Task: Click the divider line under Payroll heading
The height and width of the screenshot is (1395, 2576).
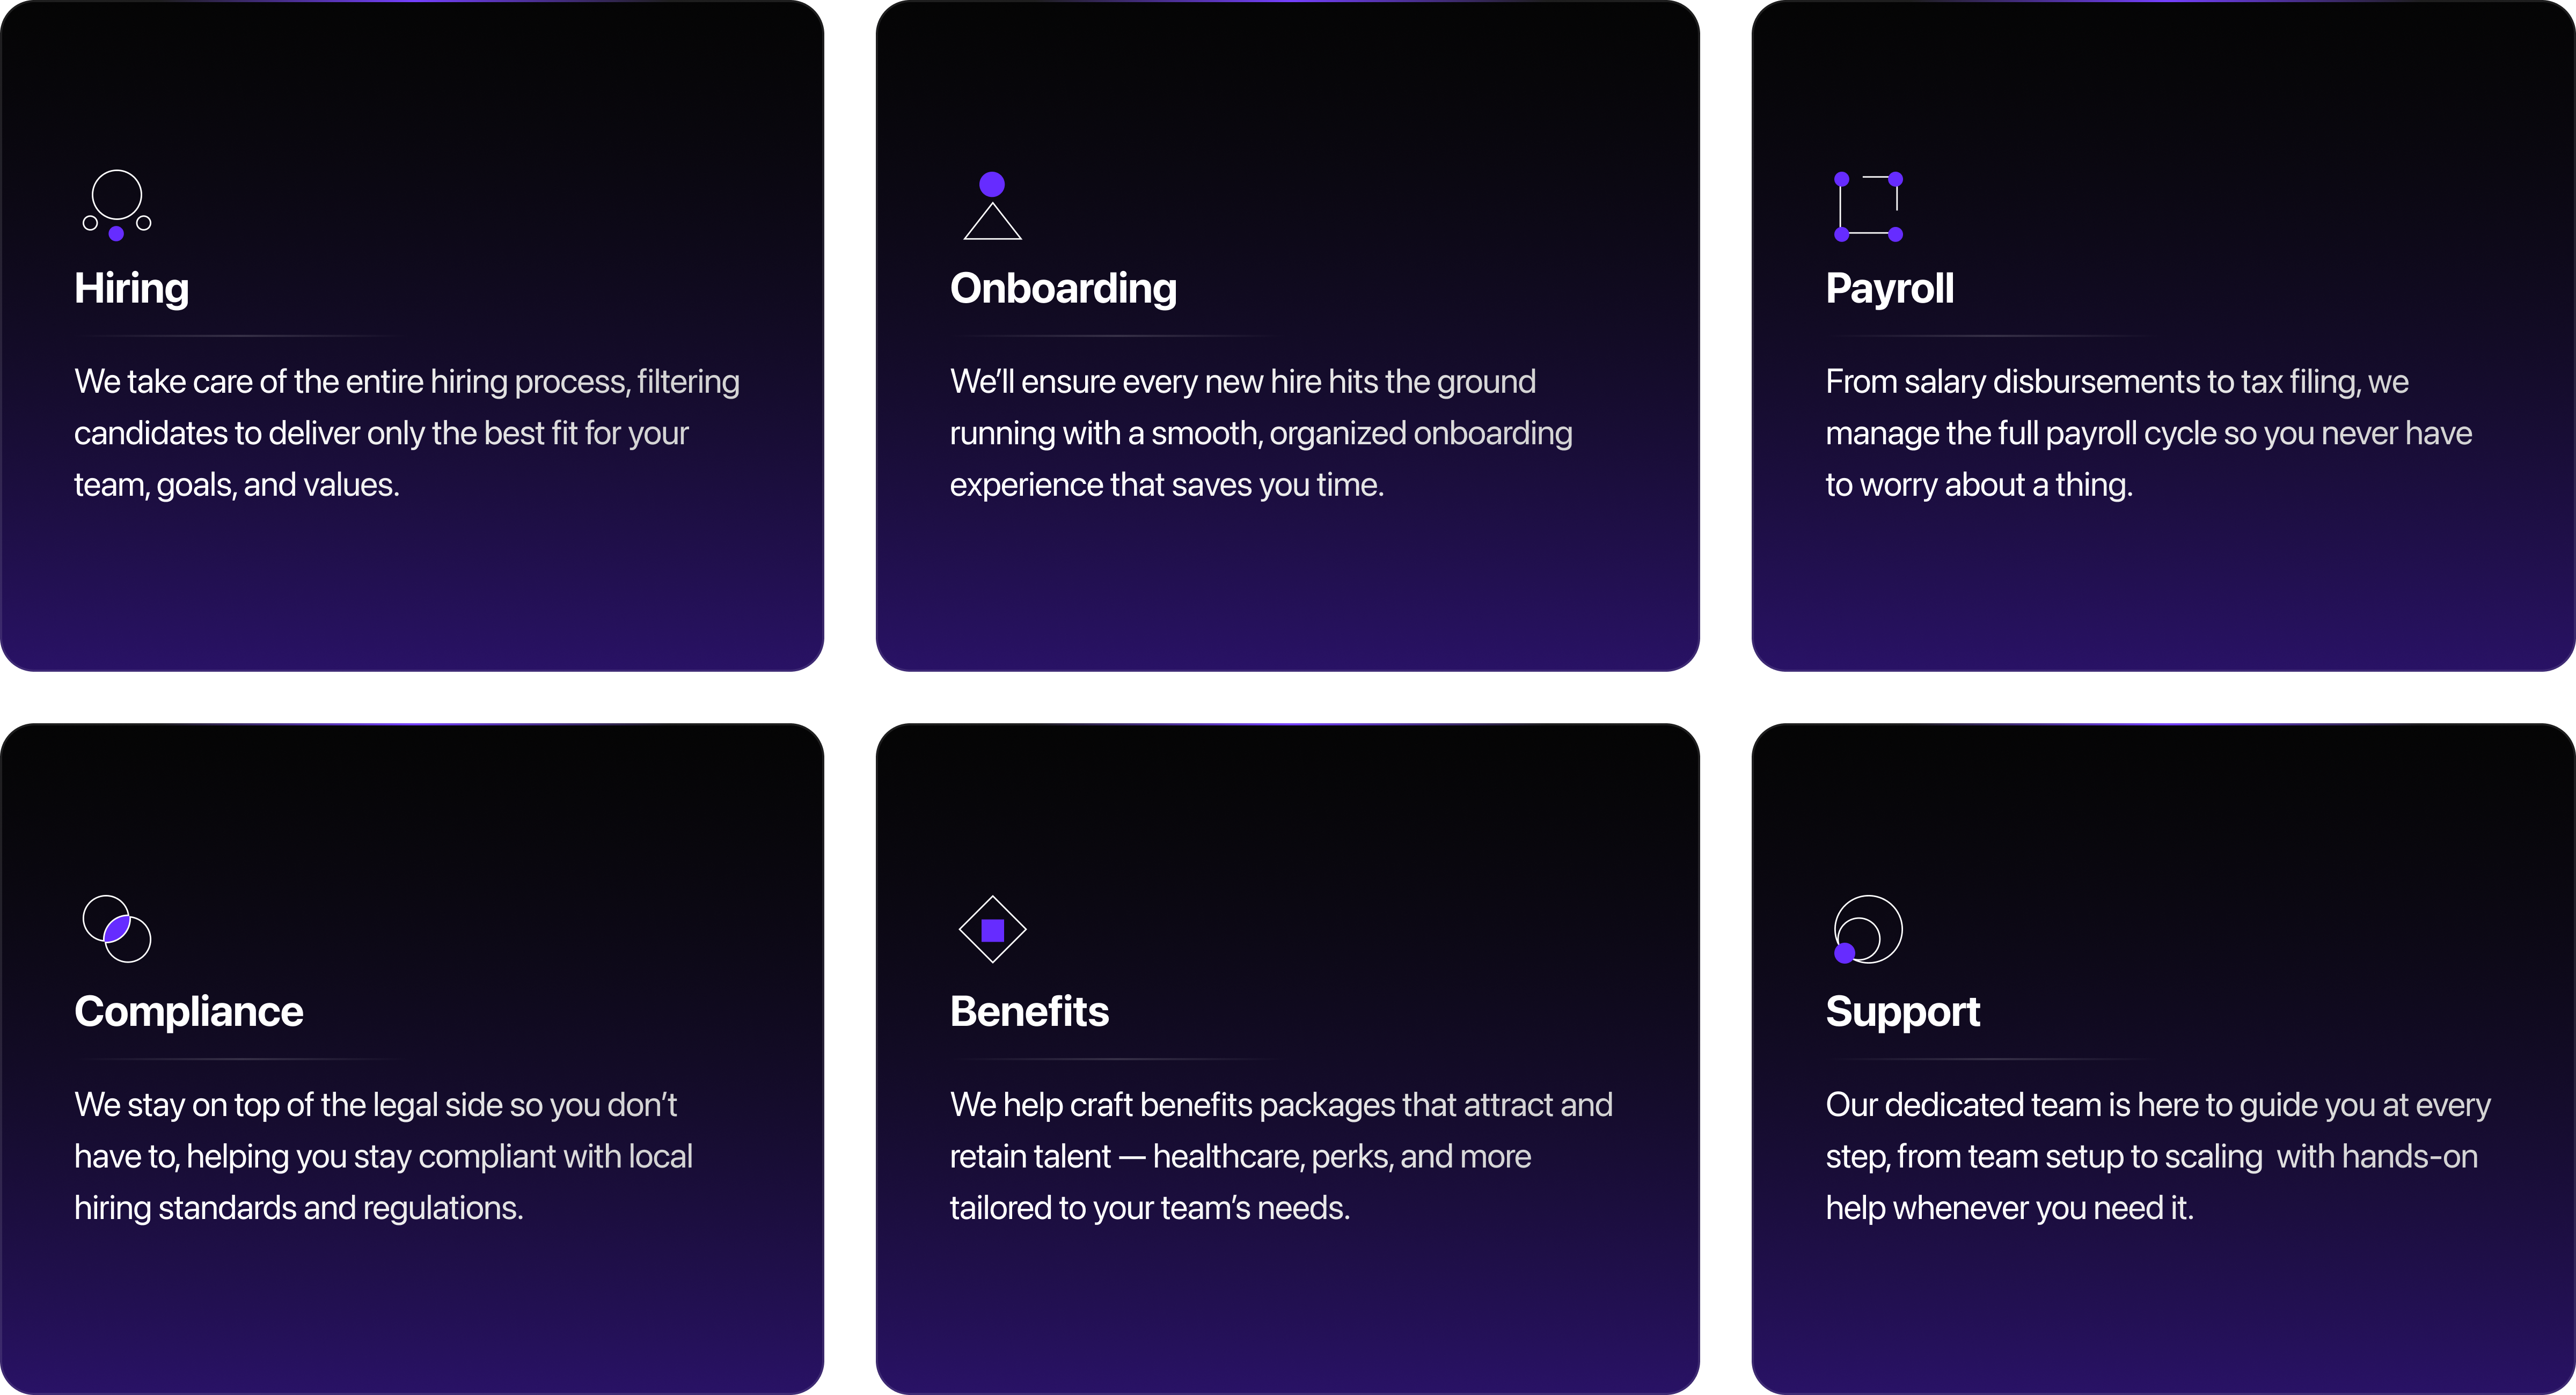Action: coord(1990,336)
